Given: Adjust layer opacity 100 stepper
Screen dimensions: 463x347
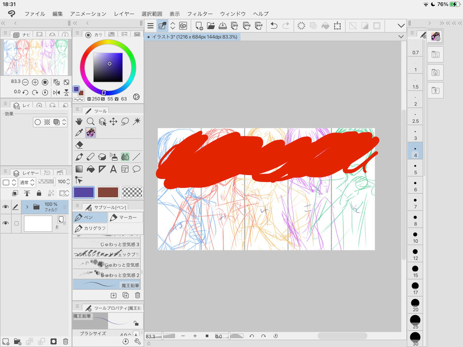Looking at the screenshot, I should tap(68, 182).
